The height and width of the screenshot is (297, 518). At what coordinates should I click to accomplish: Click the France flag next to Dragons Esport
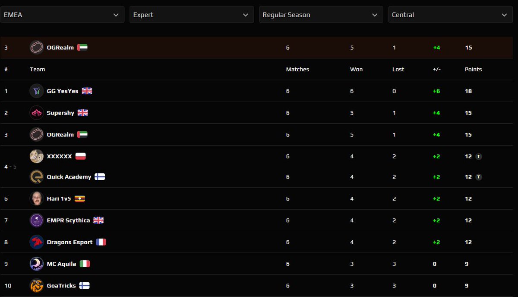click(101, 242)
